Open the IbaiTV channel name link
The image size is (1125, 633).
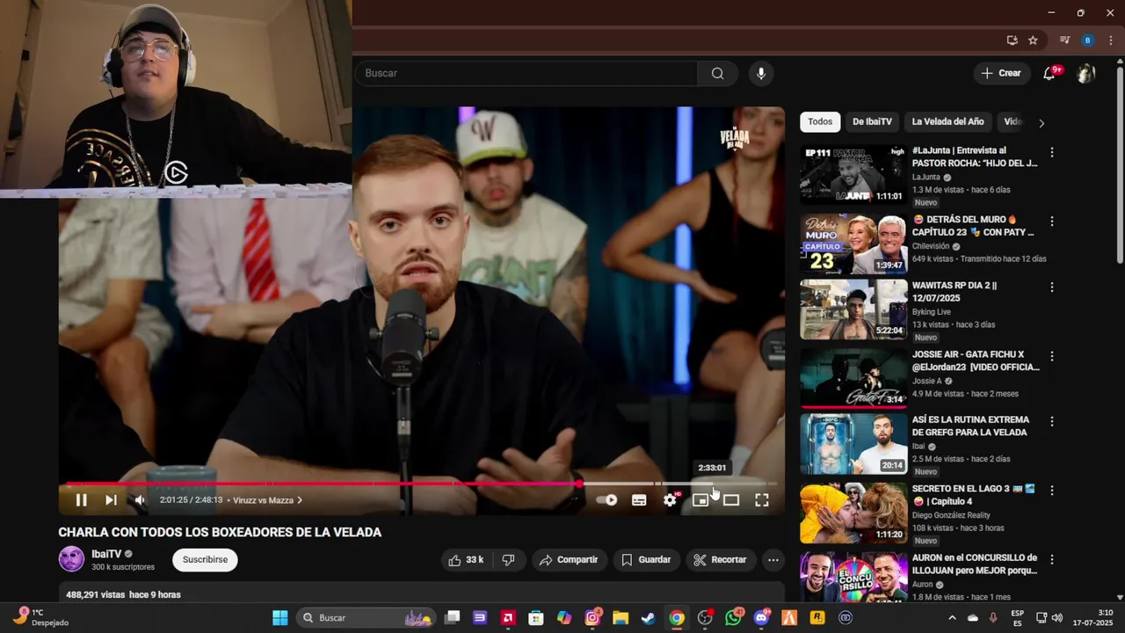tap(106, 554)
